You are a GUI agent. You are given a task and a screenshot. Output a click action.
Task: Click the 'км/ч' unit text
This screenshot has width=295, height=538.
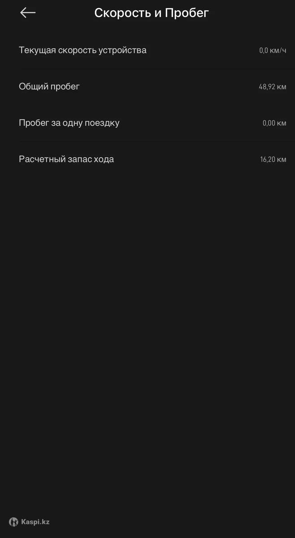(x=278, y=51)
